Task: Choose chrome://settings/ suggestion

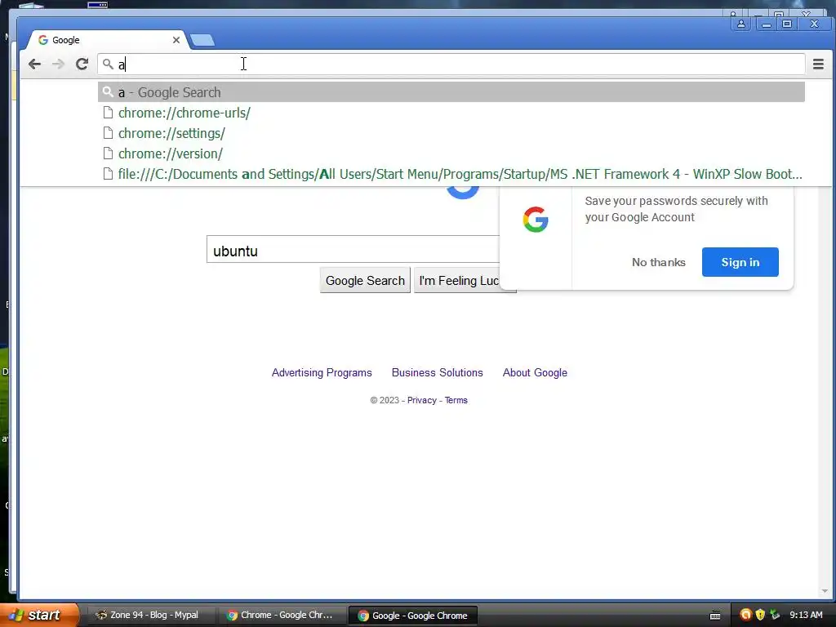Action: coord(451,133)
